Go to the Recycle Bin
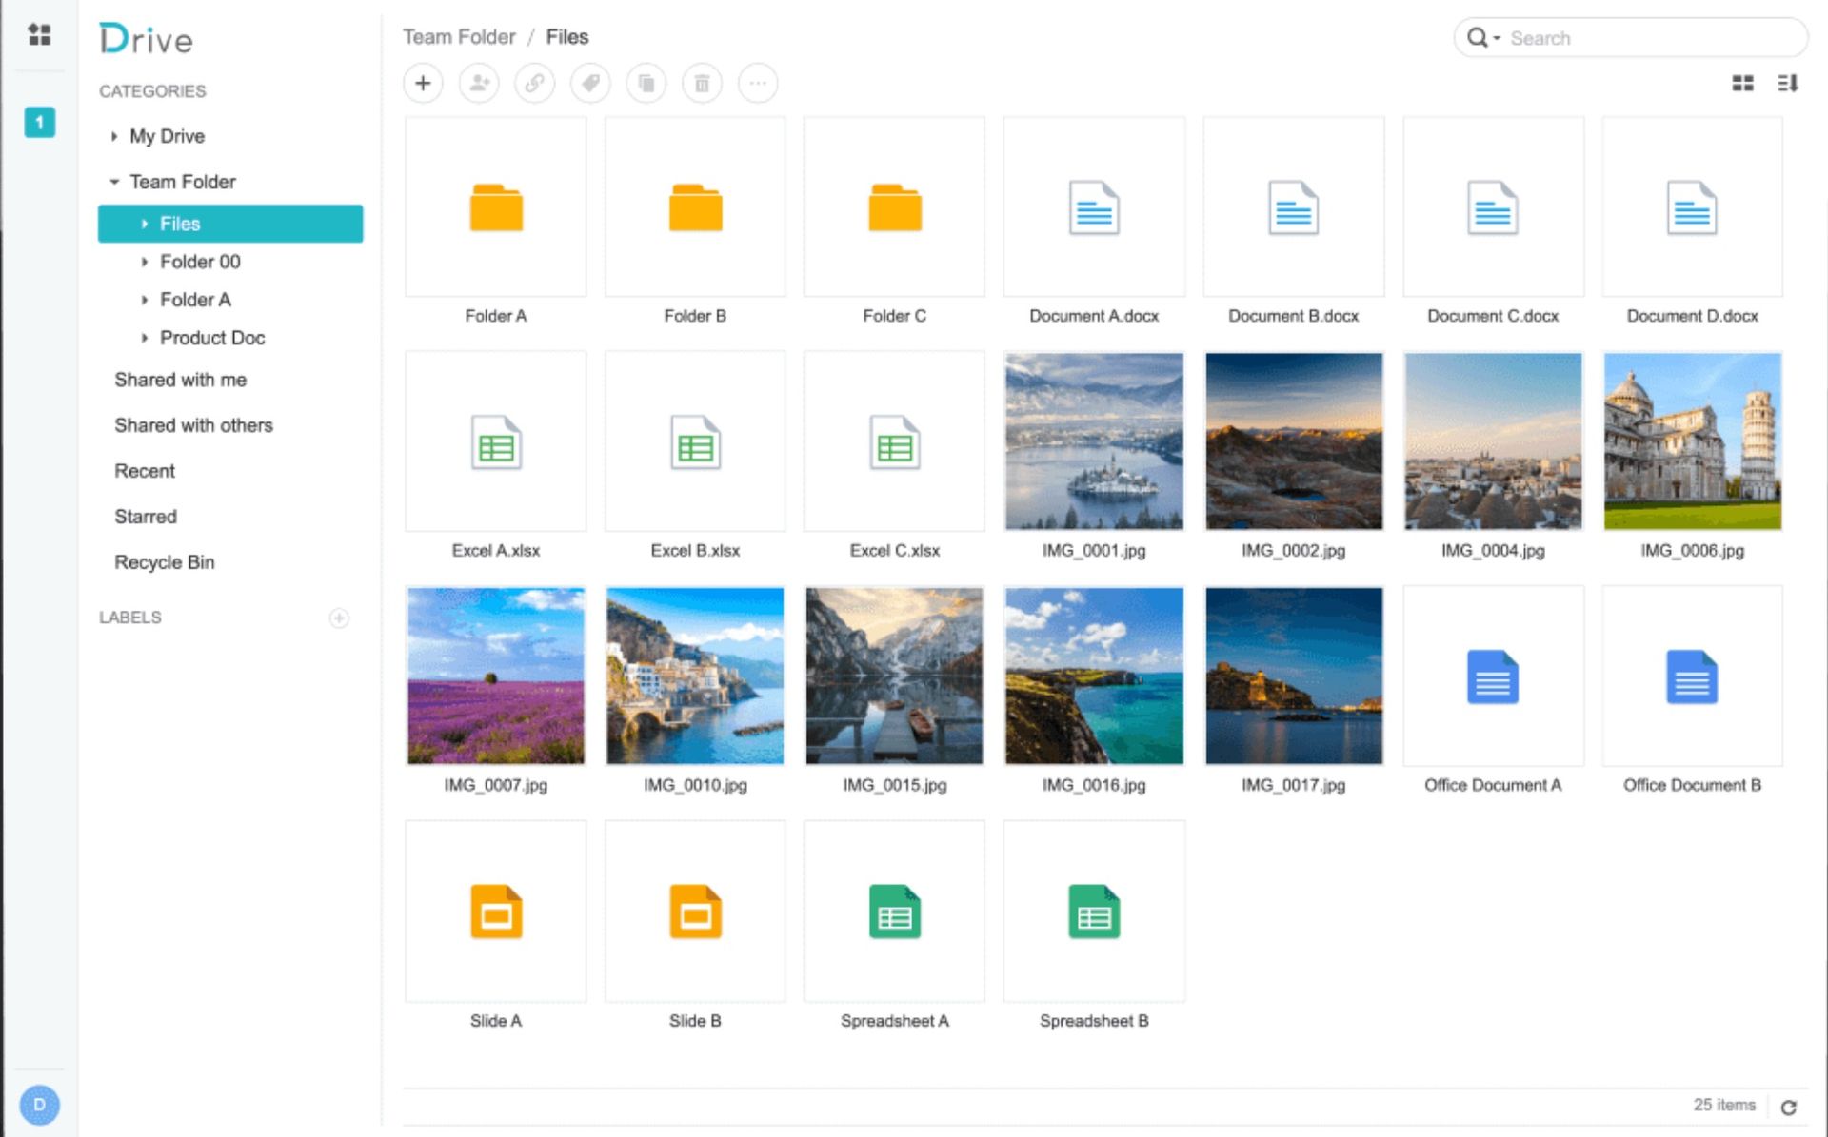Image resolution: width=1828 pixels, height=1137 pixels. (x=164, y=562)
